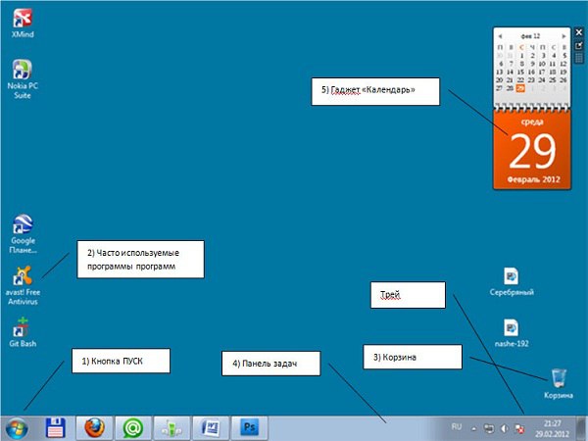Click the Show Desktop strip beside the clock

tap(580, 428)
